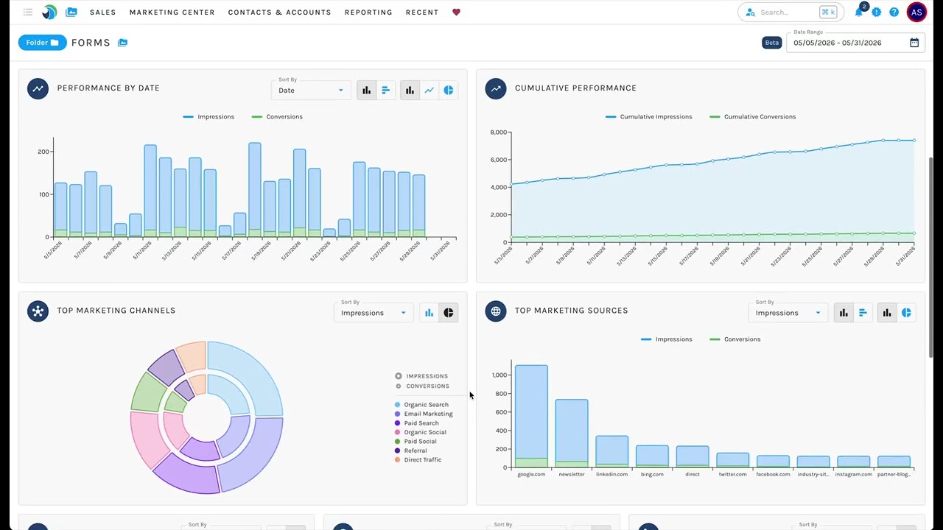Open the Marketing Center menu
943x530 pixels.
tap(172, 13)
